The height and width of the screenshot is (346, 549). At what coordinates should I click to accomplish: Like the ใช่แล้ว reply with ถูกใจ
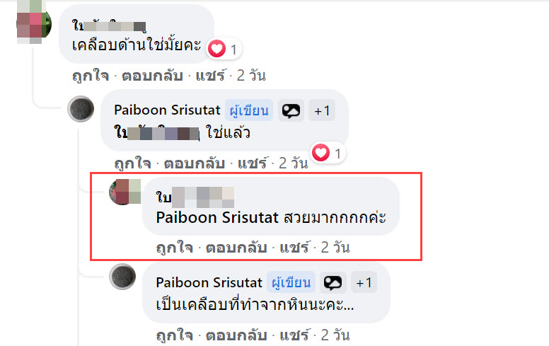133,163
